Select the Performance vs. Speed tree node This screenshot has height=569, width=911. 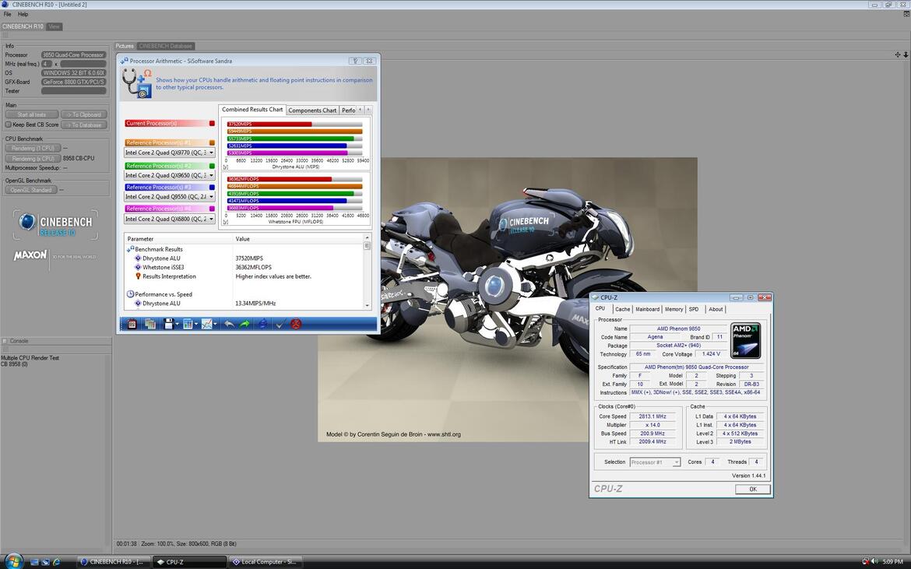[159, 294]
